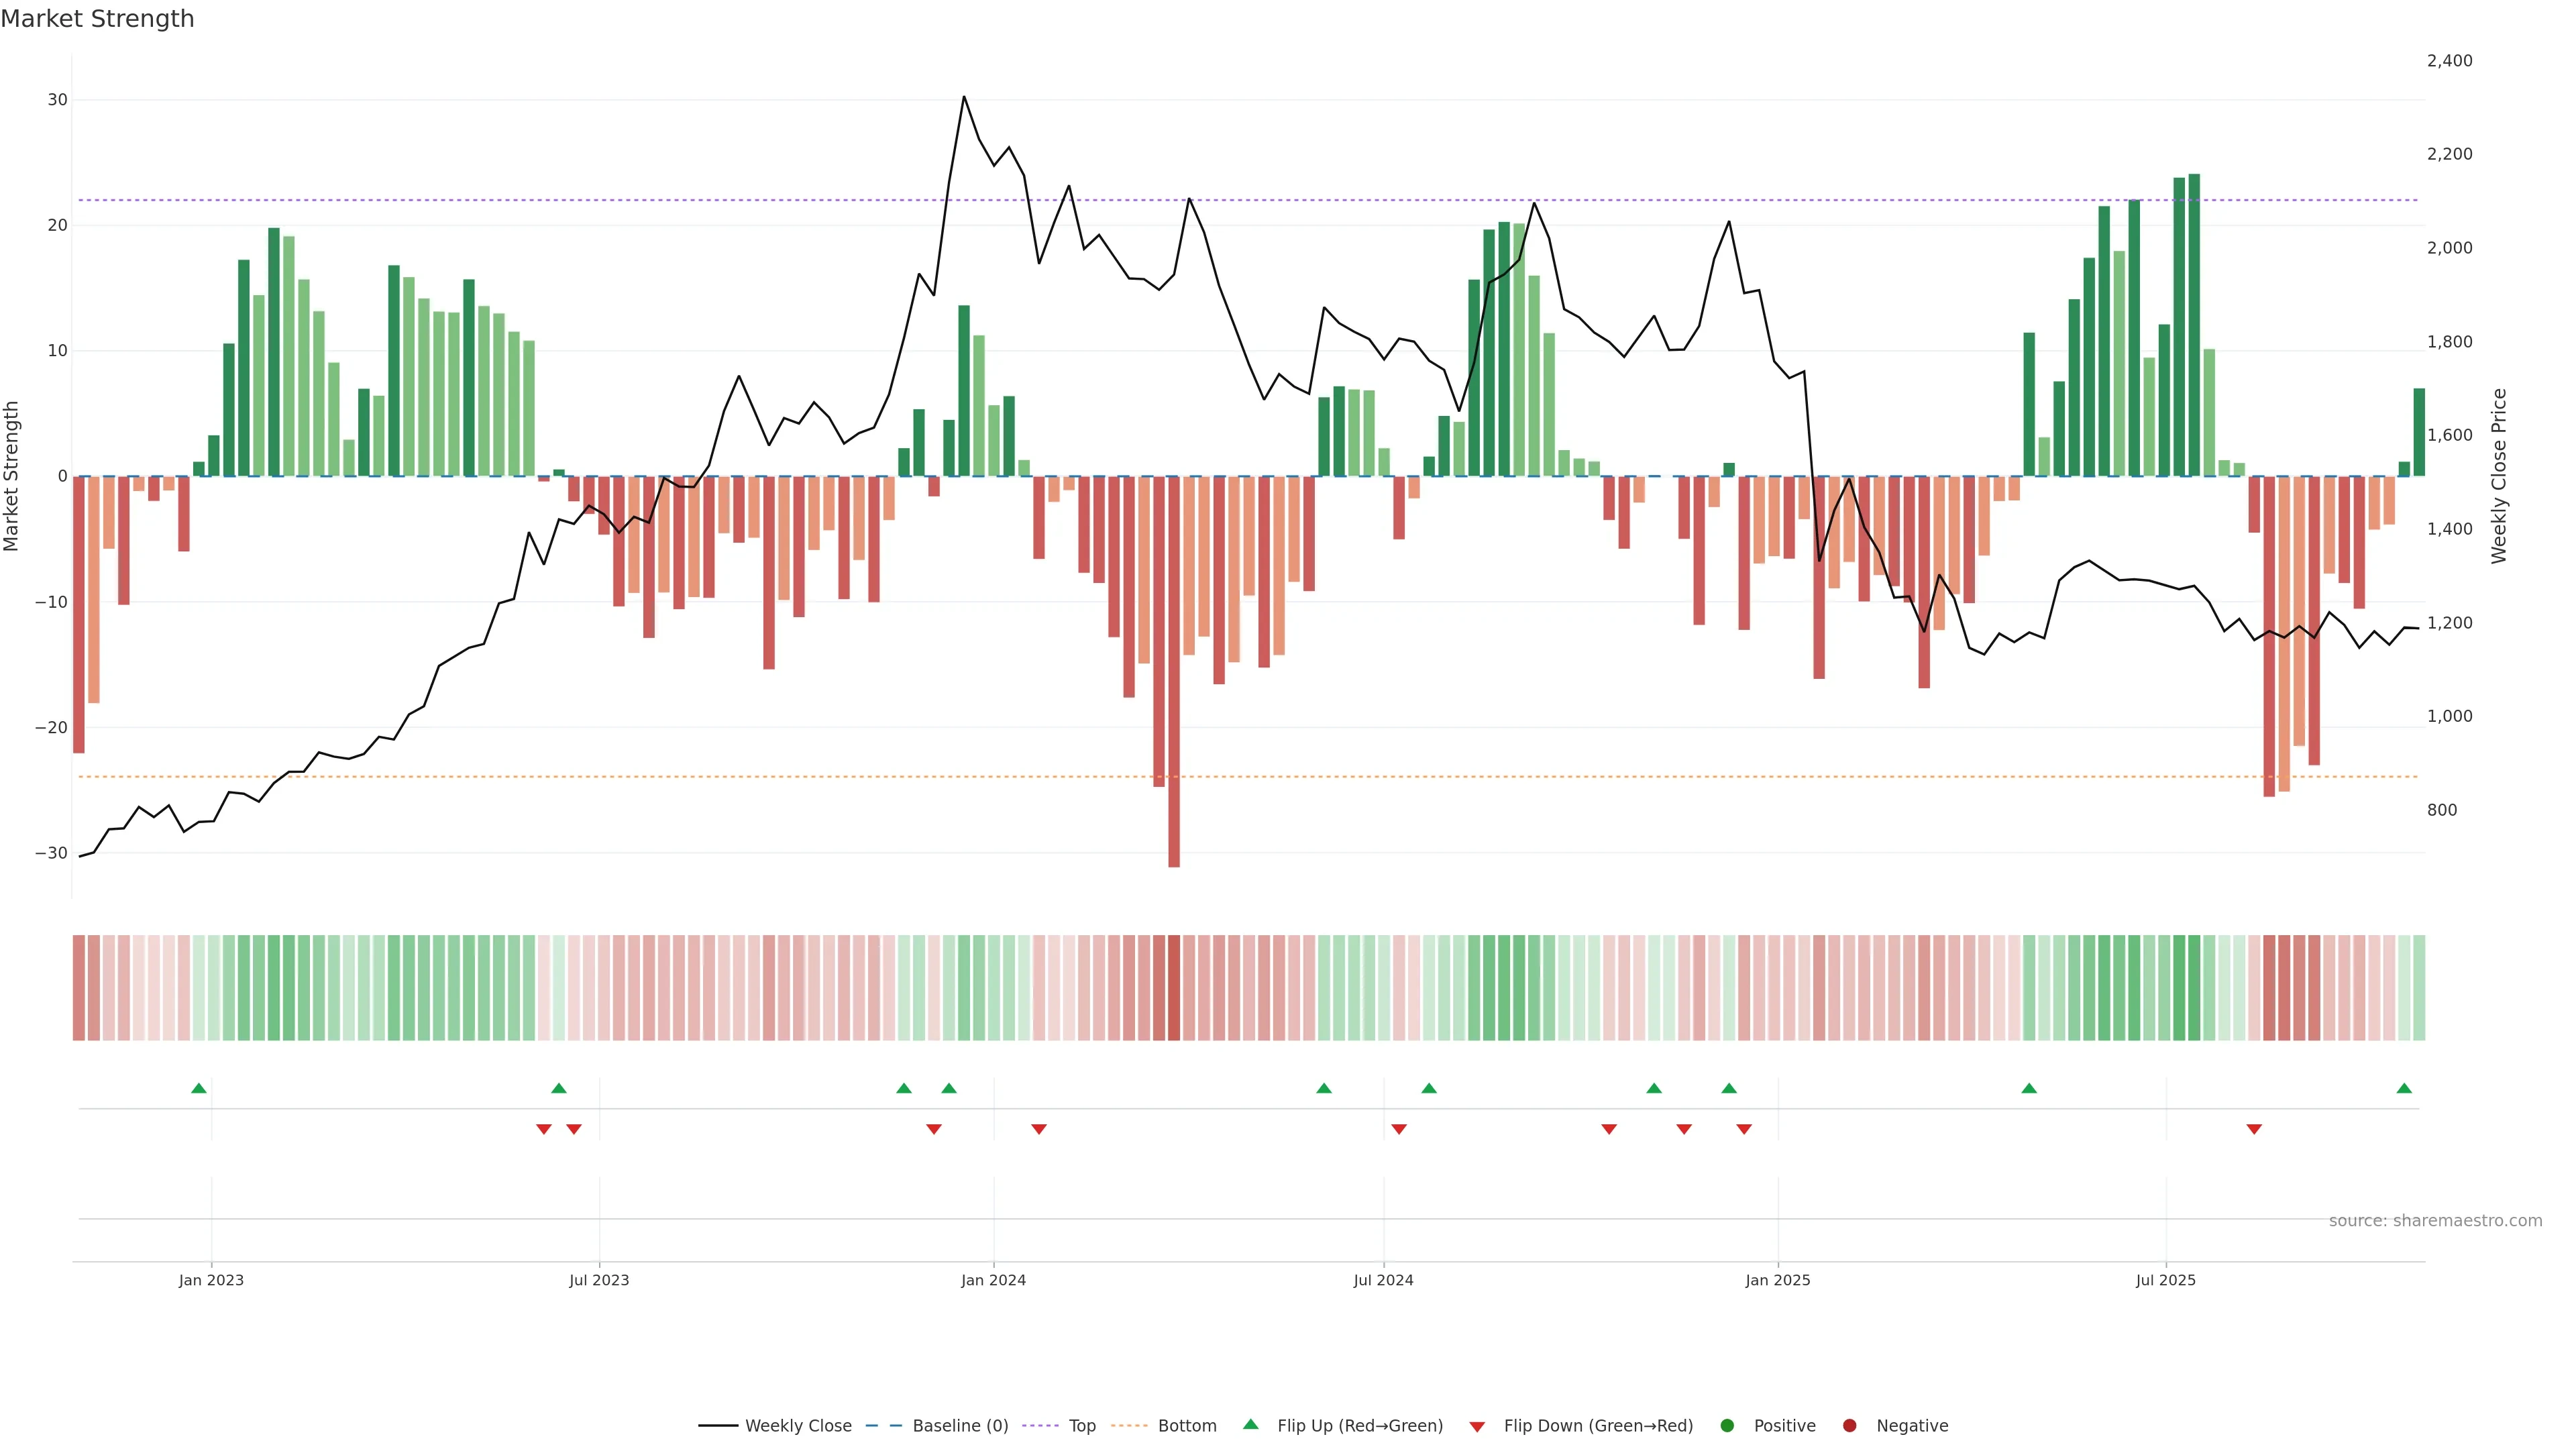The image size is (2576, 1449).
Task: Click the last green flip-up marker at far right
Action: tap(2404, 1088)
